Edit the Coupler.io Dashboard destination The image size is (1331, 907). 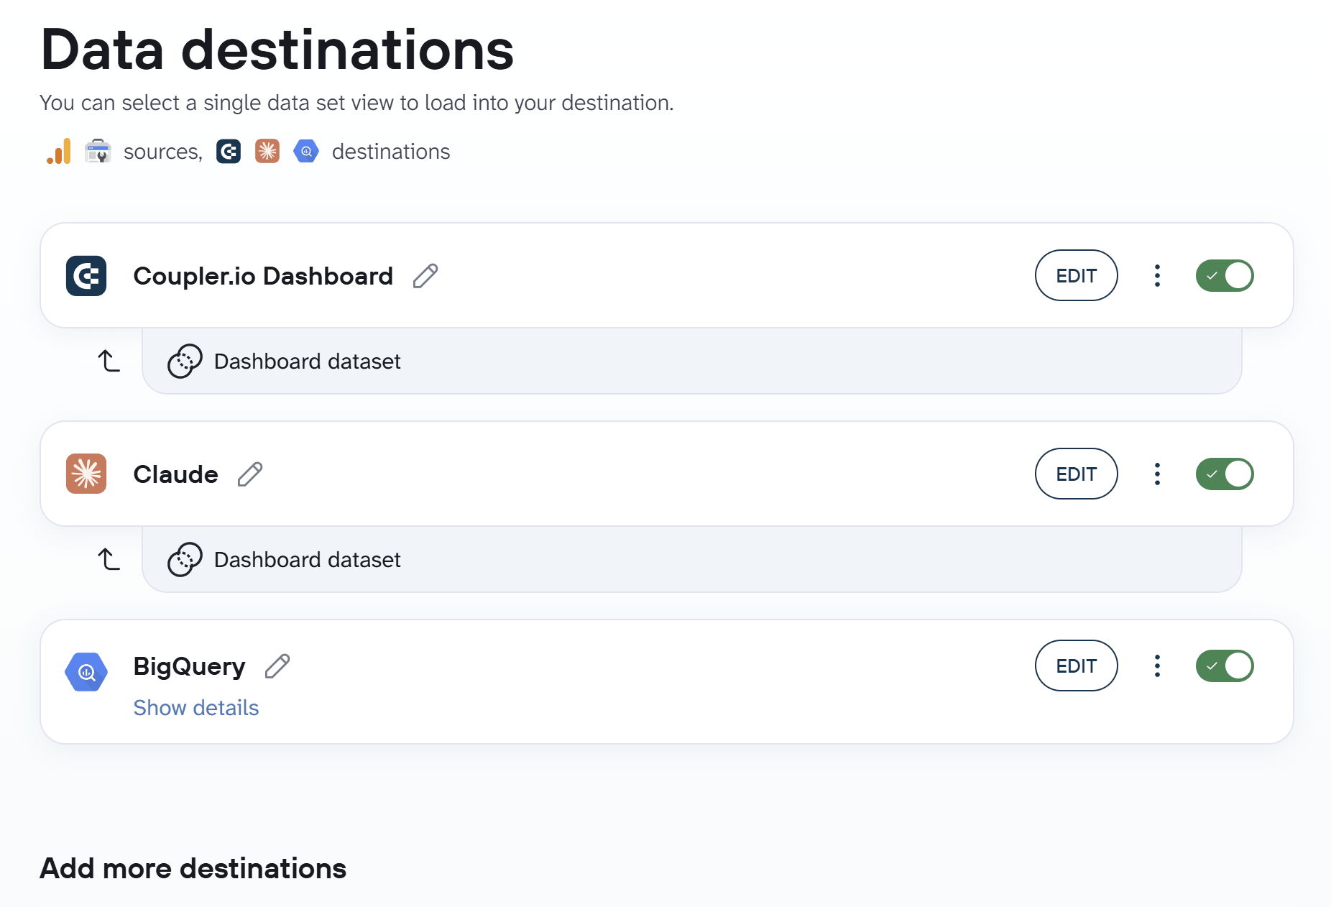tap(1077, 276)
